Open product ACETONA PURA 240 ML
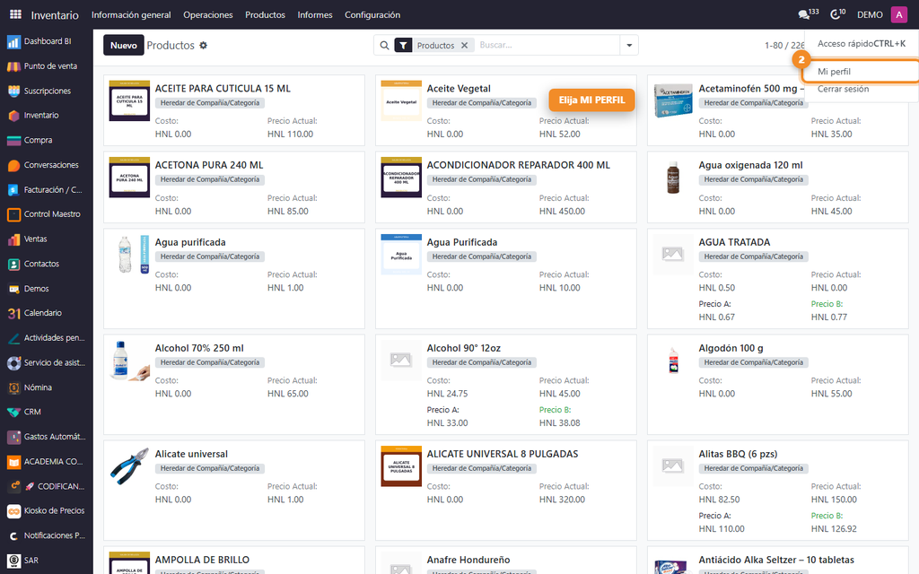Screen dimensions: 919x574 [209, 165]
